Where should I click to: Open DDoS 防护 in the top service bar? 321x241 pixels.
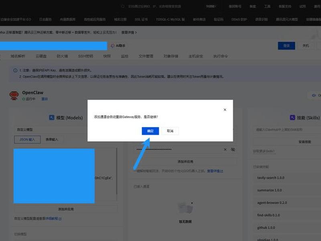click(239, 19)
